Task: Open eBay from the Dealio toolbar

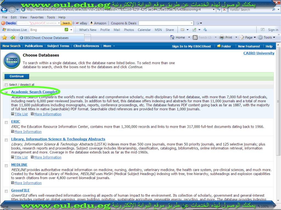Action: click(82, 23)
